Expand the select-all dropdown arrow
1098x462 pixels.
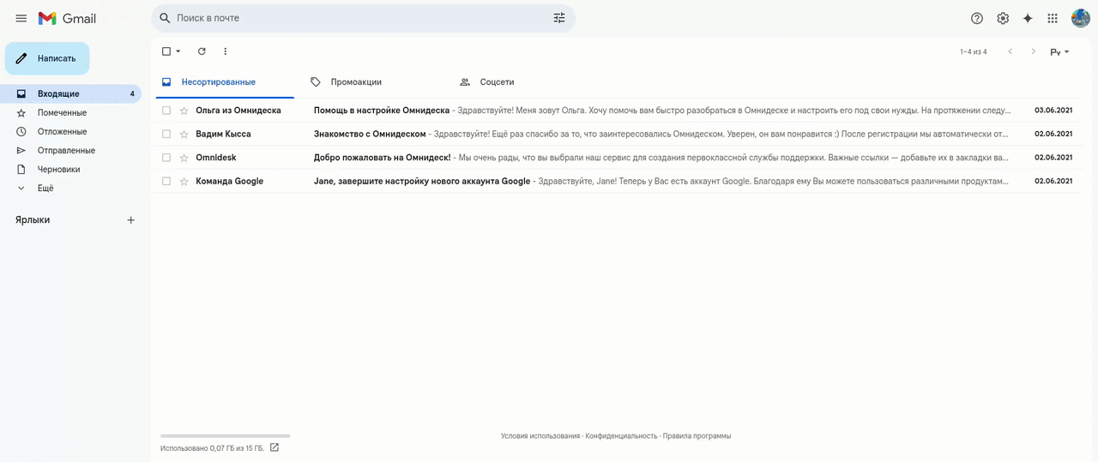[178, 51]
